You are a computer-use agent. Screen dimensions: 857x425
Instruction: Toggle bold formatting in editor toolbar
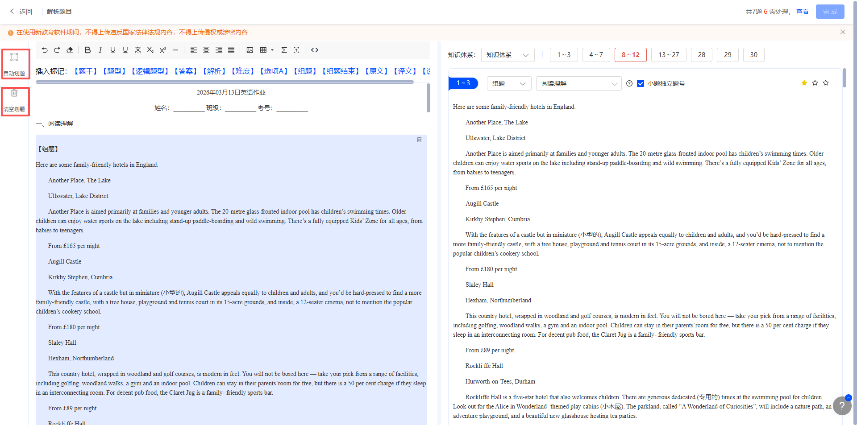[x=87, y=50]
